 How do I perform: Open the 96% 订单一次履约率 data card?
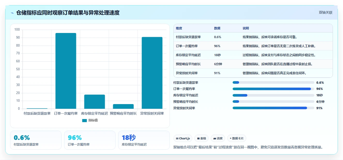90,140
